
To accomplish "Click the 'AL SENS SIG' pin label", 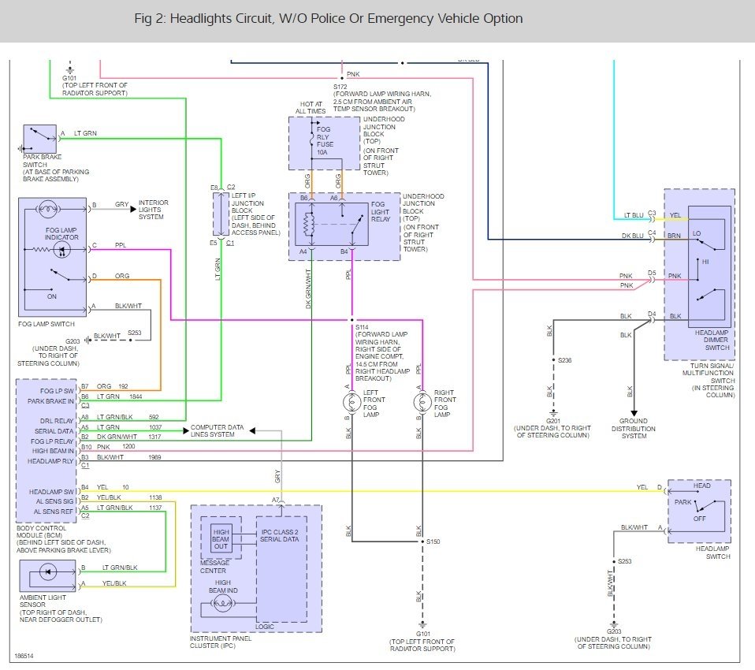I will pos(54,501).
